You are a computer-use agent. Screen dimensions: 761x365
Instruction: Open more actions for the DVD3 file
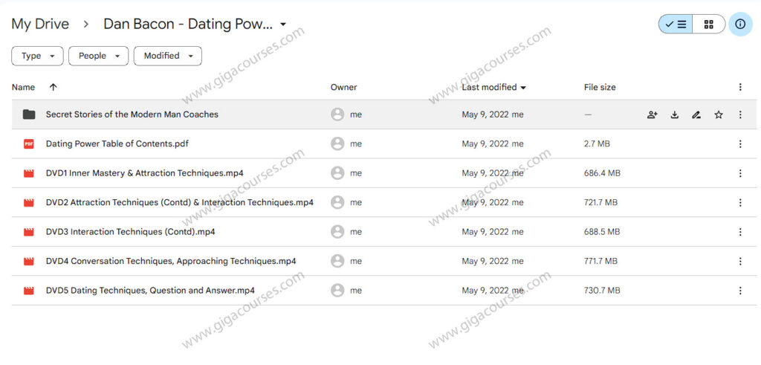[x=740, y=232]
